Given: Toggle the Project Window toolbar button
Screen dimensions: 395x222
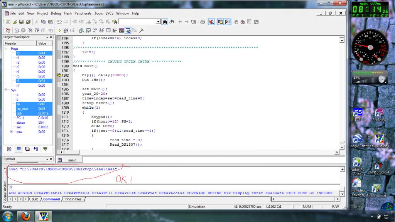Looking at the screenshot, I should pyautogui.click(x=220, y=22).
